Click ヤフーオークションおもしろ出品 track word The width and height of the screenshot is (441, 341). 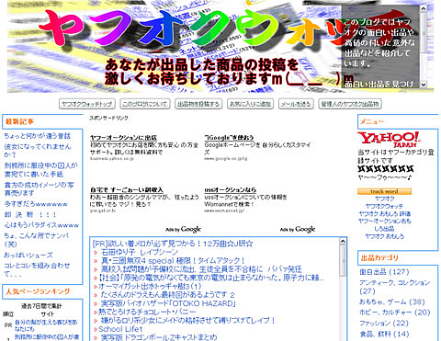384,225
